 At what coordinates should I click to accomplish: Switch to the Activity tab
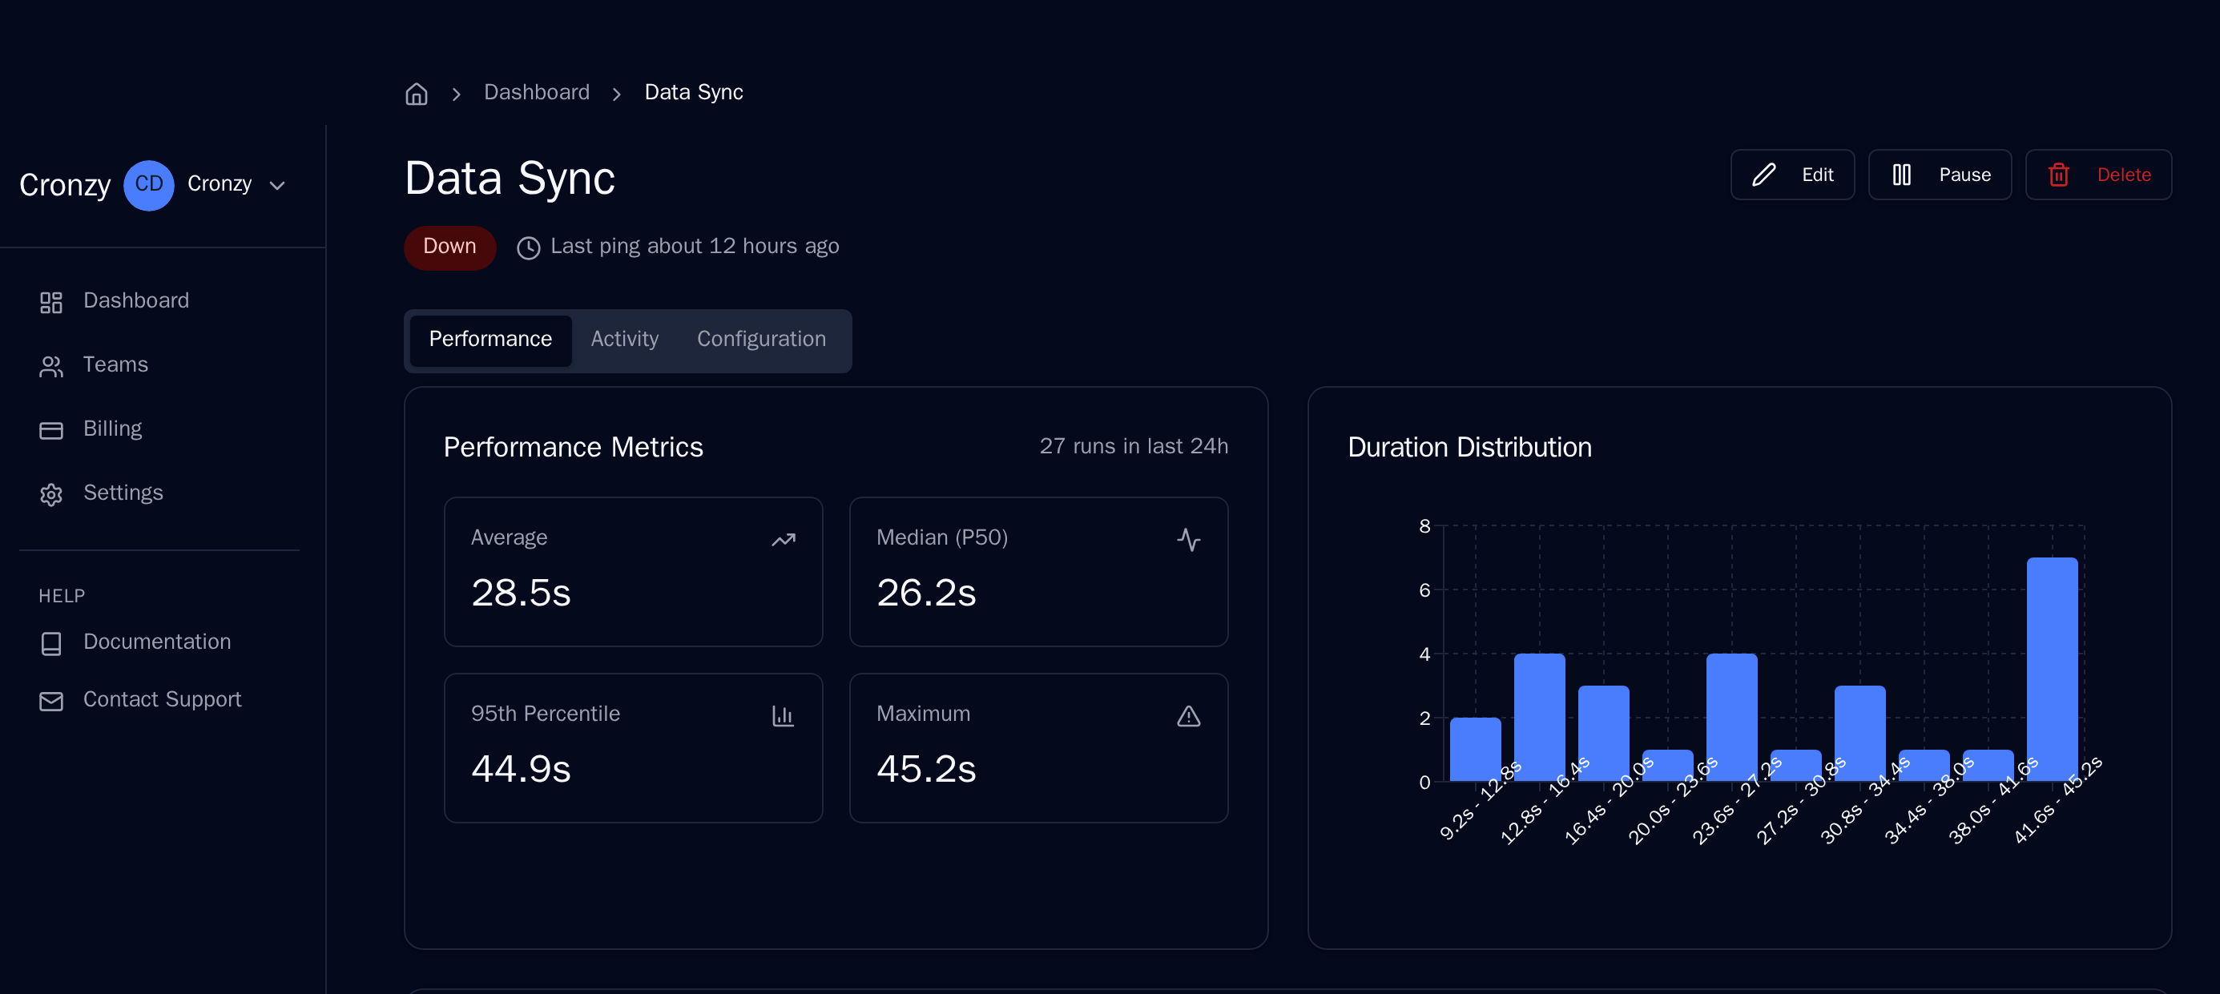tap(624, 340)
